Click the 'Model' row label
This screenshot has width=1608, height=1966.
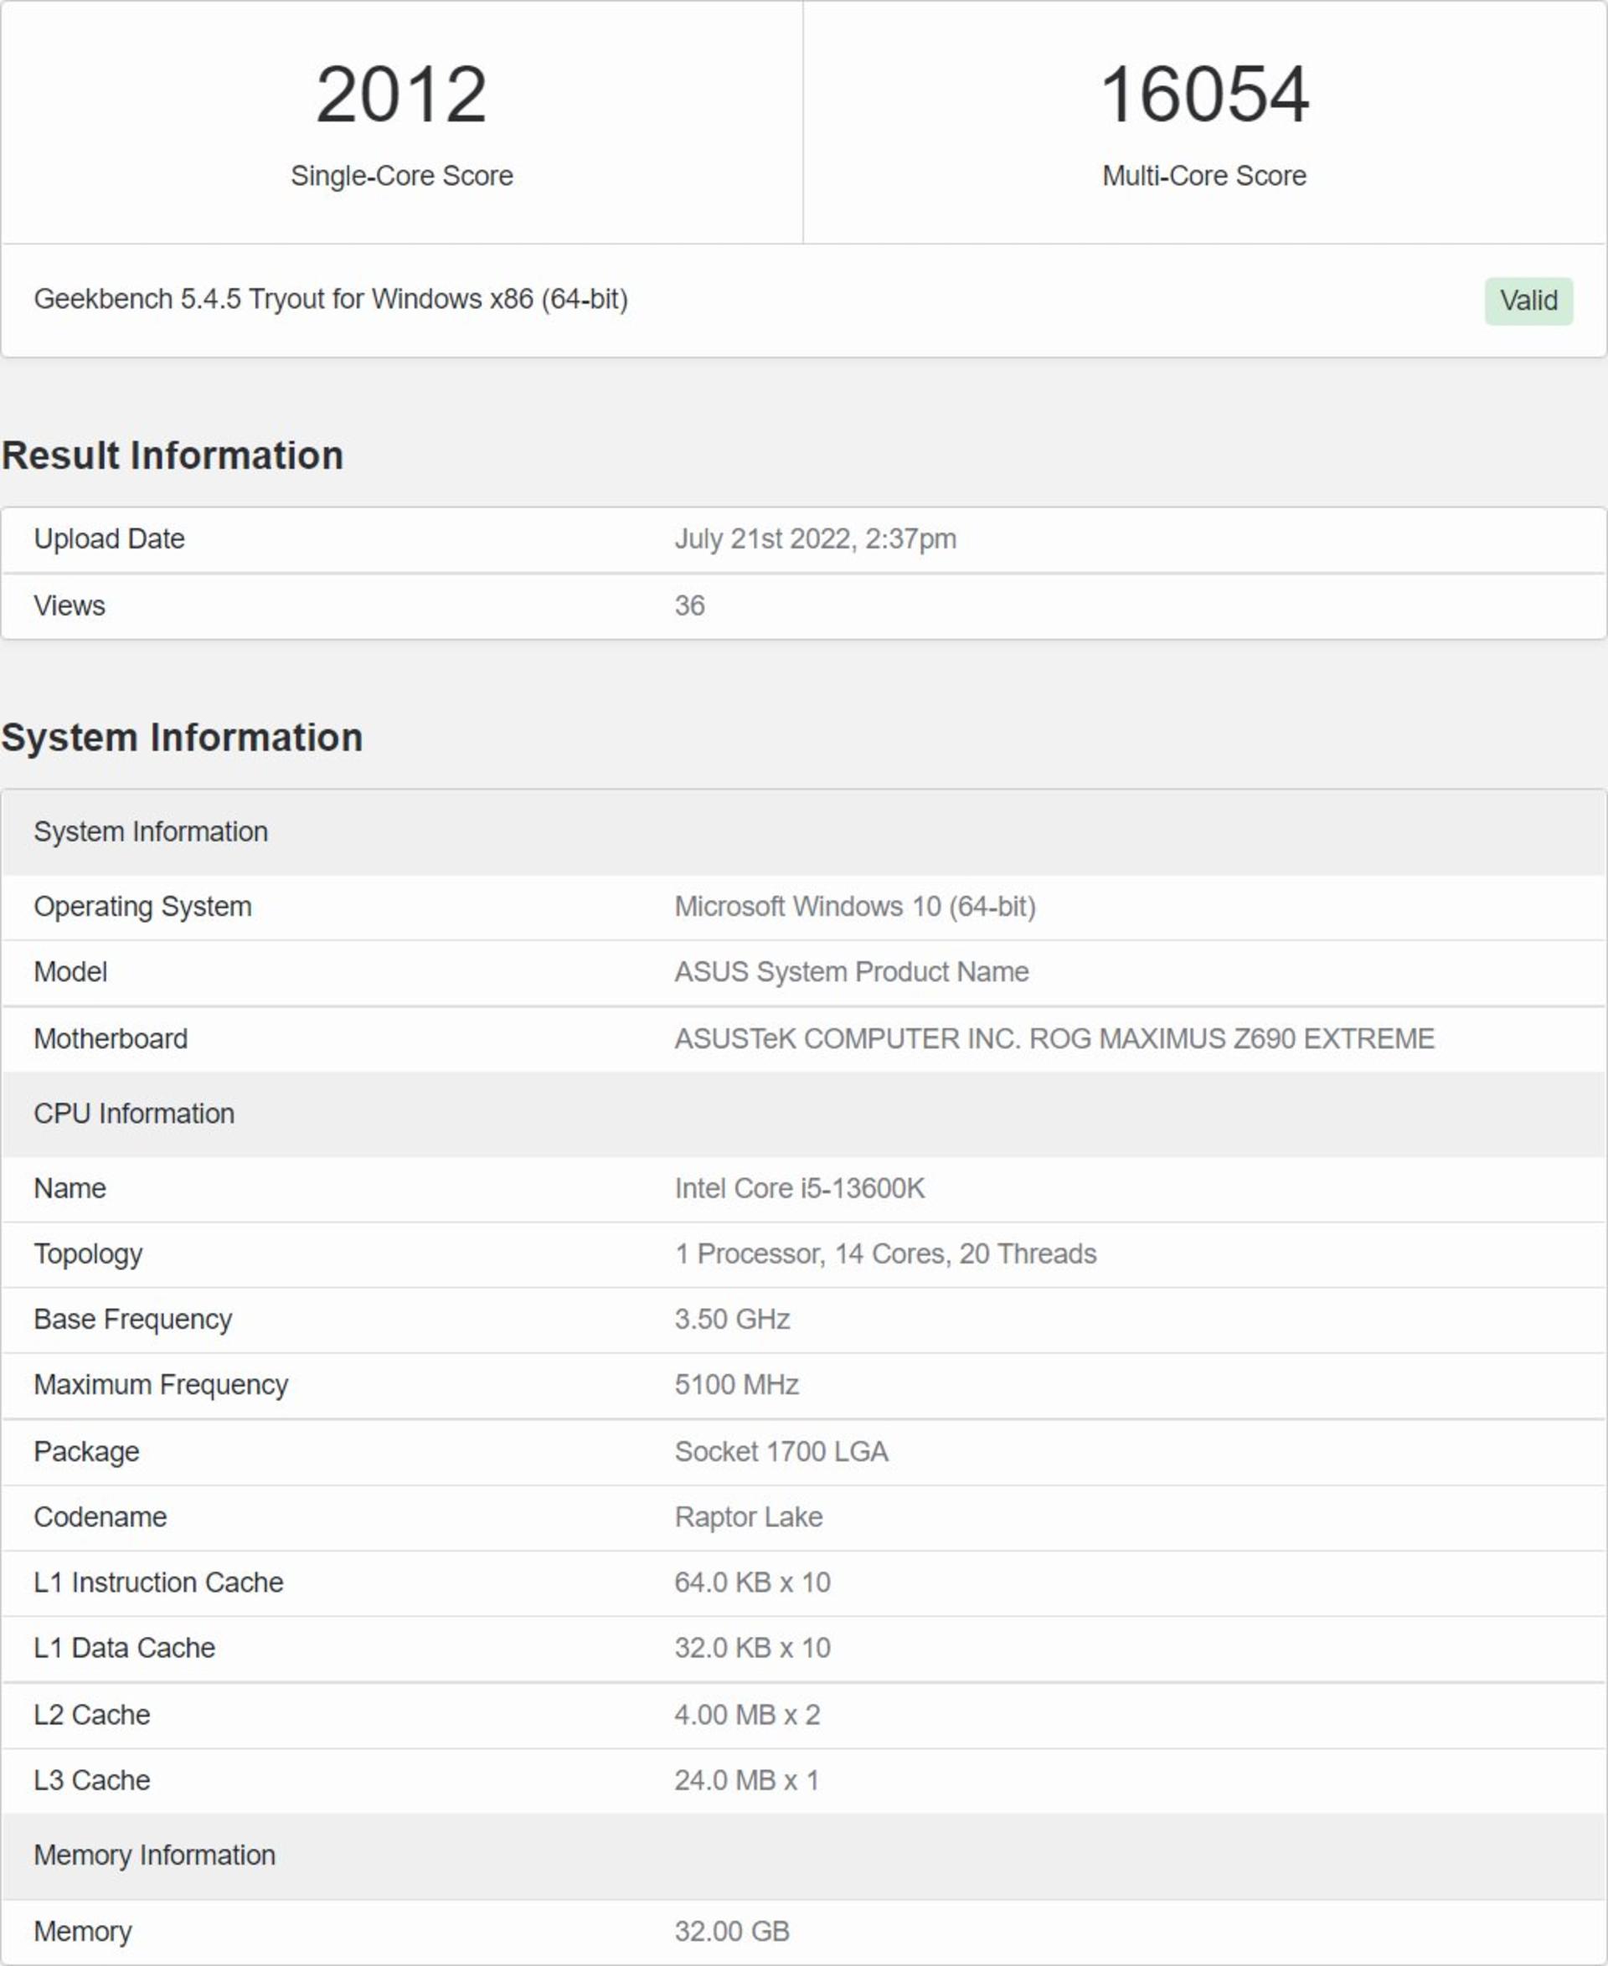[70, 971]
